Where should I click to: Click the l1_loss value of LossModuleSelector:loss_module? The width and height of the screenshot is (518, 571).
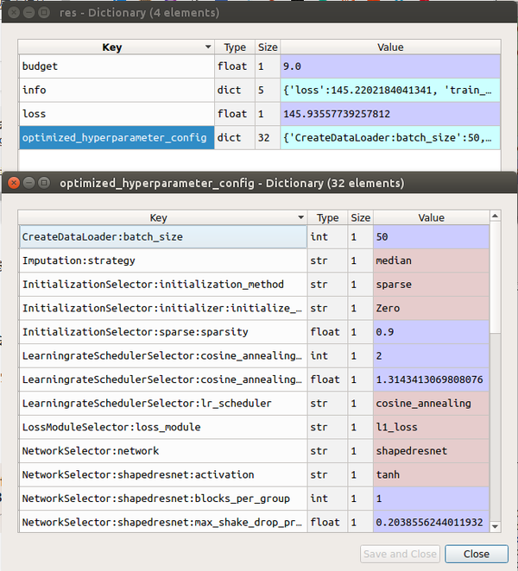pos(431,427)
